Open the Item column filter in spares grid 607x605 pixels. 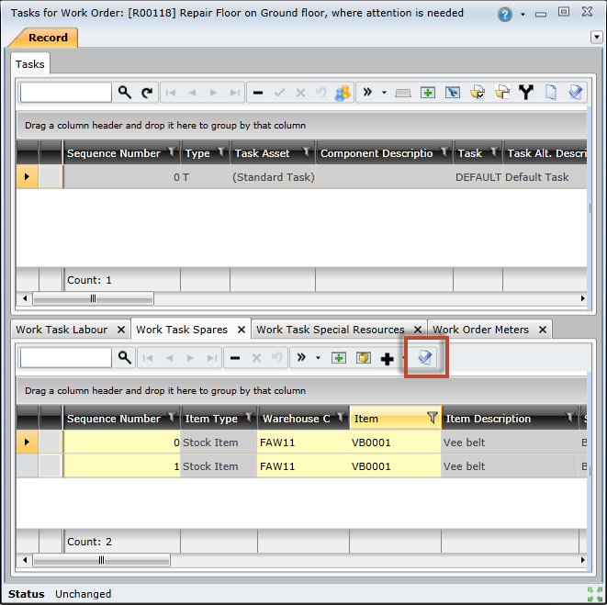432,419
